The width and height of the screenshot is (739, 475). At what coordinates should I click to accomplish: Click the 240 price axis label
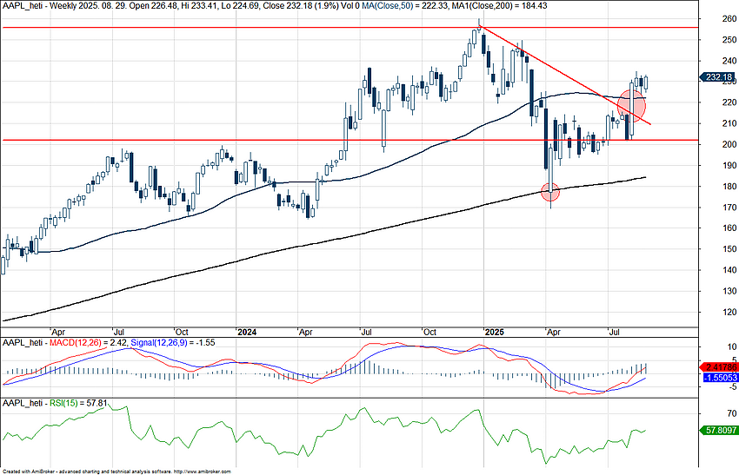(729, 61)
